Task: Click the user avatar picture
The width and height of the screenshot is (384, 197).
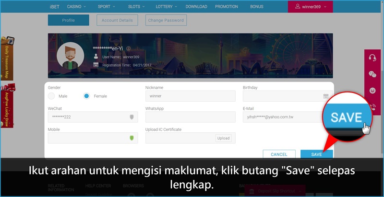Action: coord(70,56)
